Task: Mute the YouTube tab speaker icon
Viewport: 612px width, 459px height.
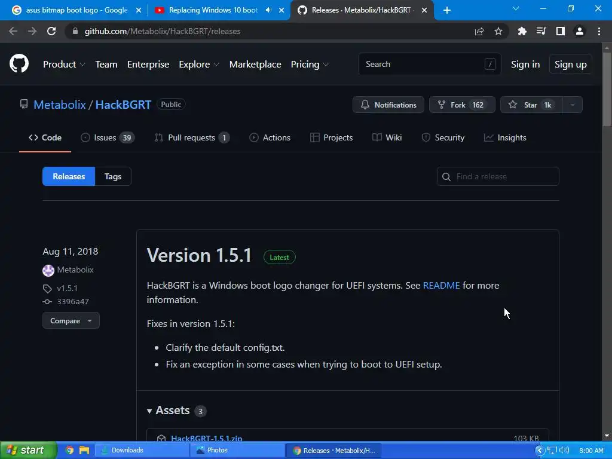Action: click(268, 10)
